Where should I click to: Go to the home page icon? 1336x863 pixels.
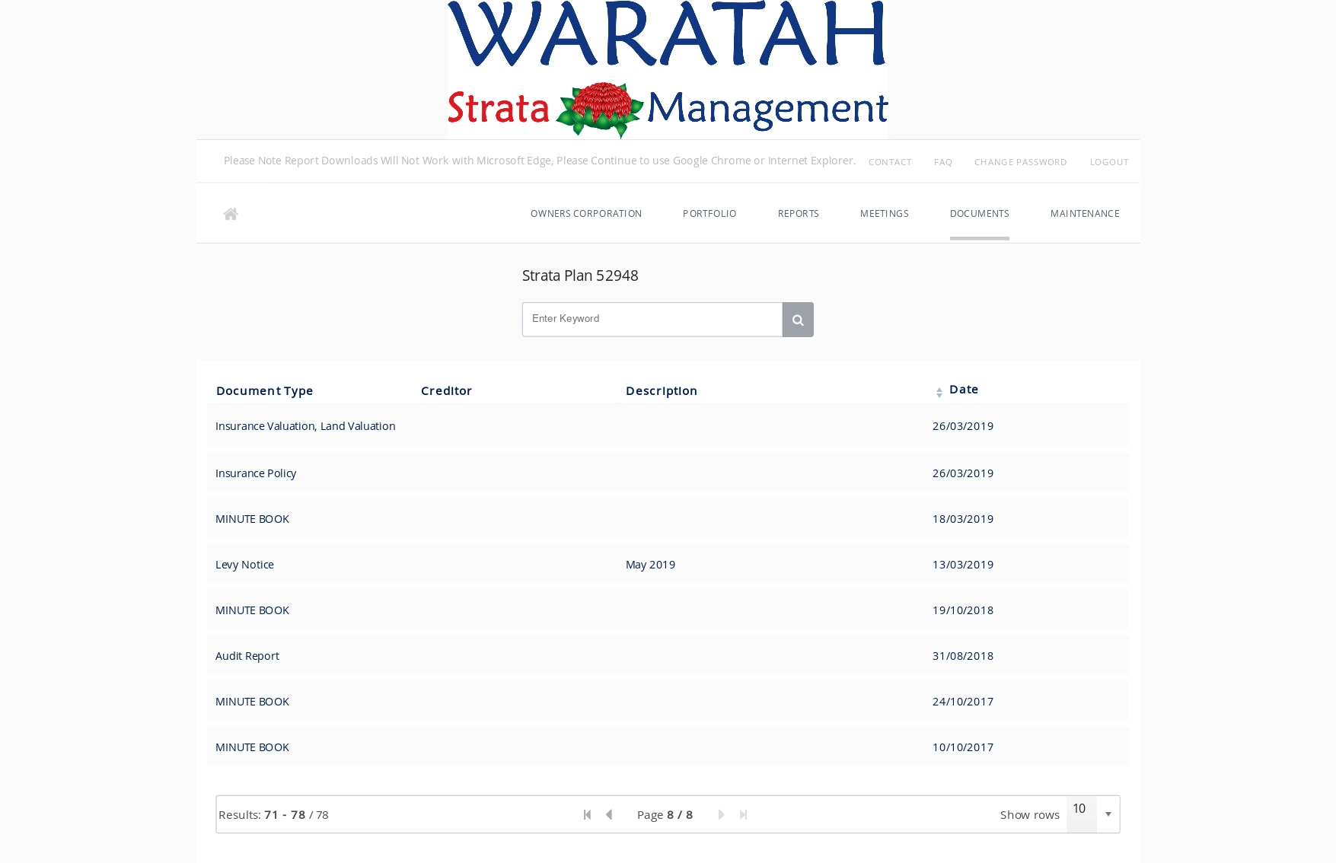[231, 214]
